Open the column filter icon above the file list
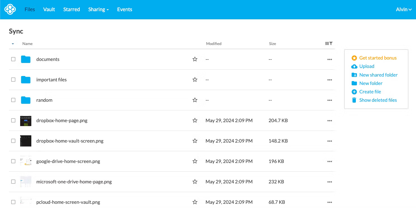 point(331,43)
